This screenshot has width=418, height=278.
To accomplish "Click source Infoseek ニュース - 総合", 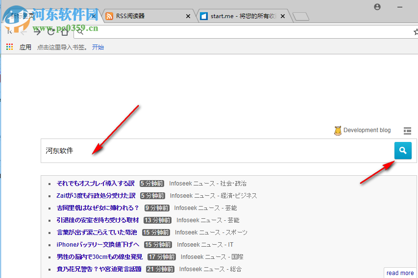I will click(210, 269).
